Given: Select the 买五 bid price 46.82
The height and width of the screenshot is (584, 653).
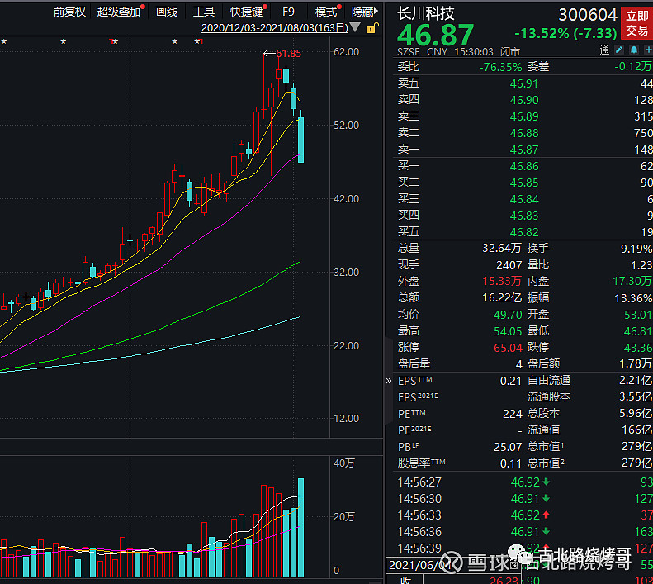Looking at the screenshot, I should coord(524,232).
